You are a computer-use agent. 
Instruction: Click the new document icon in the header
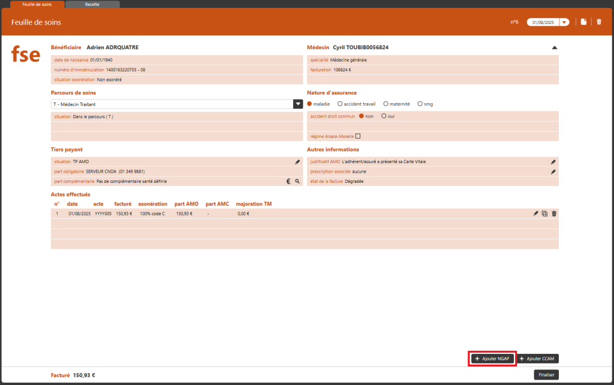click(583, 22)
